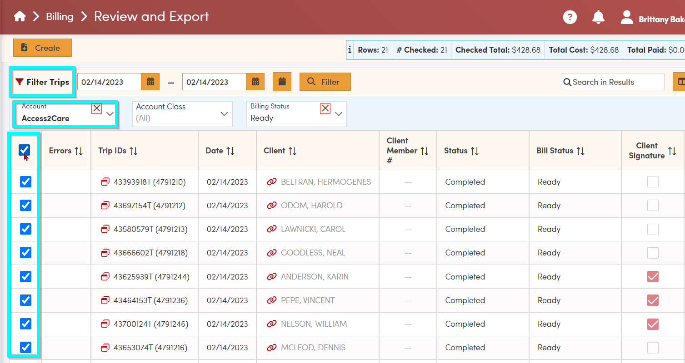685x363 pixels.
Task: Click the link icon beside ODOM, HAROLD
Action: [272, 206]
